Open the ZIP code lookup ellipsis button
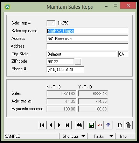Viewport: 139px width, 143px height. click(78, 62)
